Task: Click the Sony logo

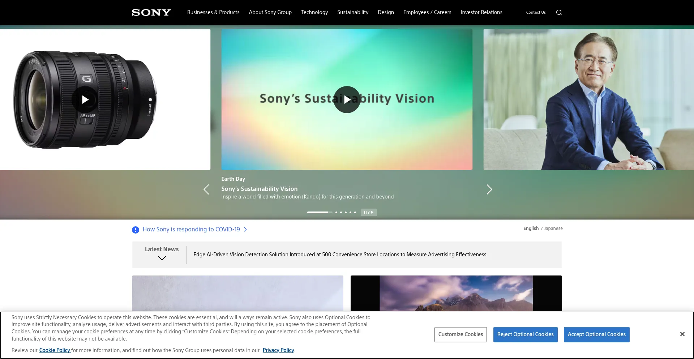Action: (x=151, y=12)
